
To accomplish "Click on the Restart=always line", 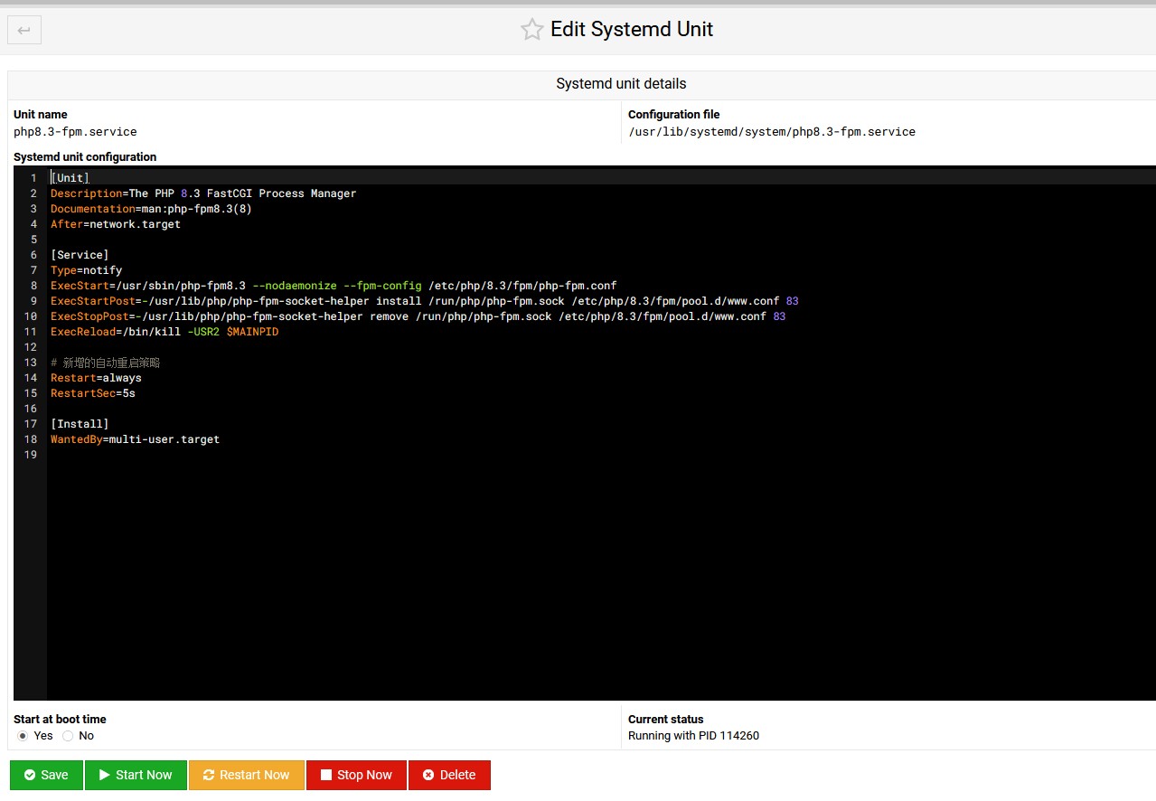I will click(x=96, y=378).
